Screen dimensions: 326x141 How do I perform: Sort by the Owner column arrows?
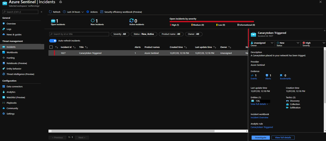point(230,47)
